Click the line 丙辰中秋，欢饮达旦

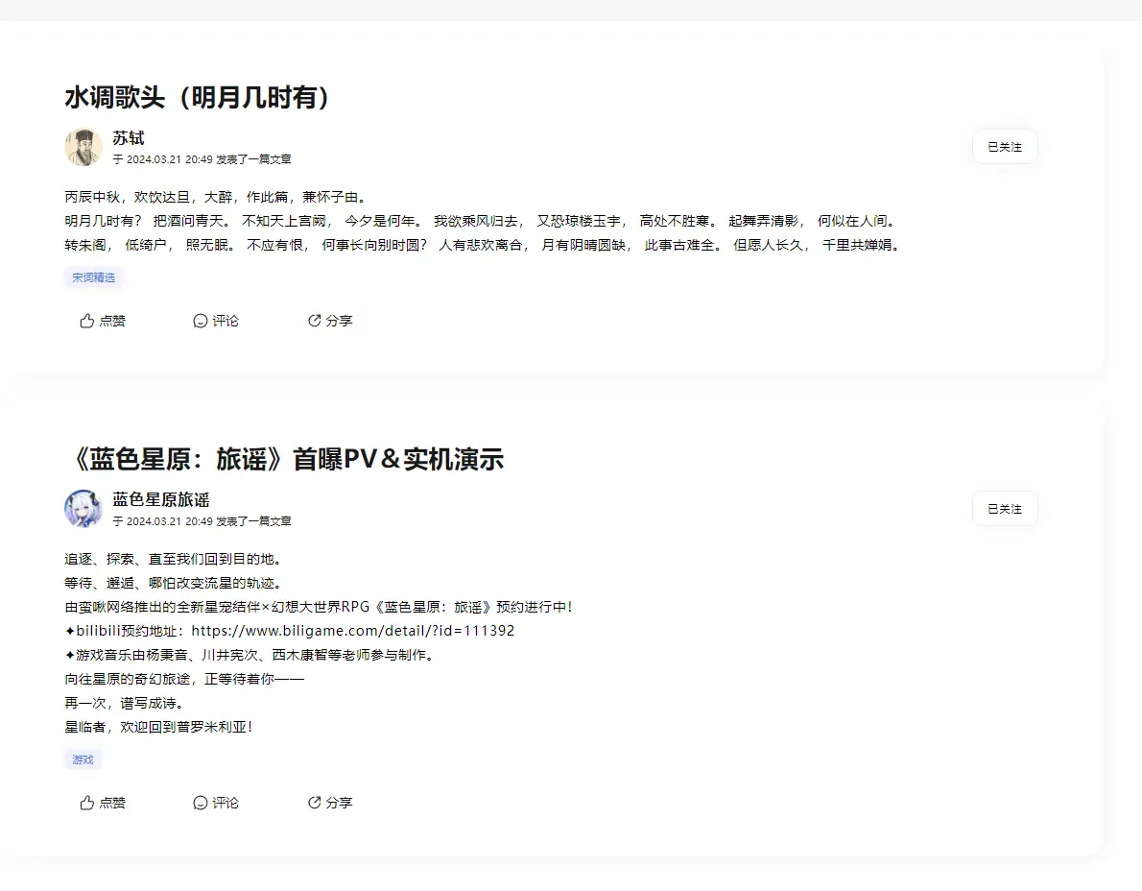pos(216,197)
